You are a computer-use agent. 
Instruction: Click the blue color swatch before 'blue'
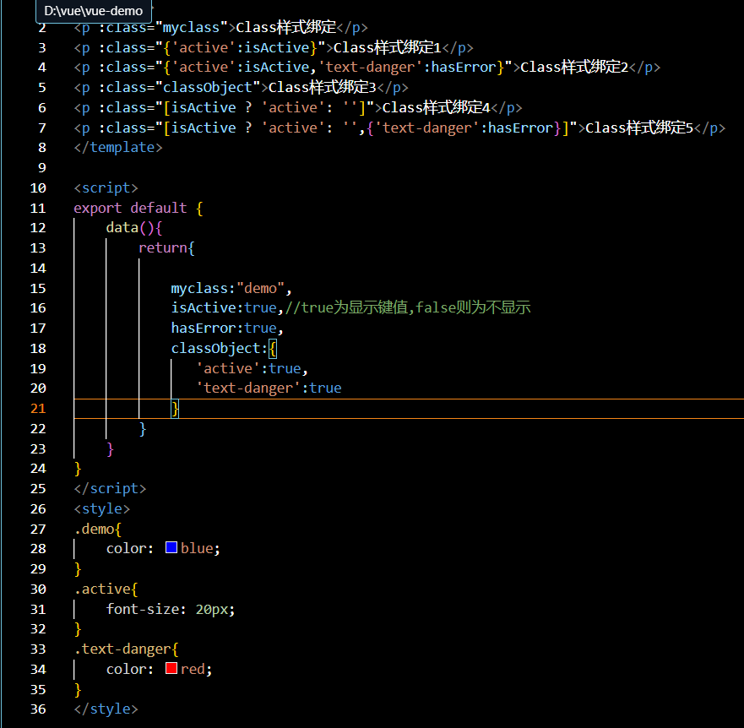(x=171, y=547)
